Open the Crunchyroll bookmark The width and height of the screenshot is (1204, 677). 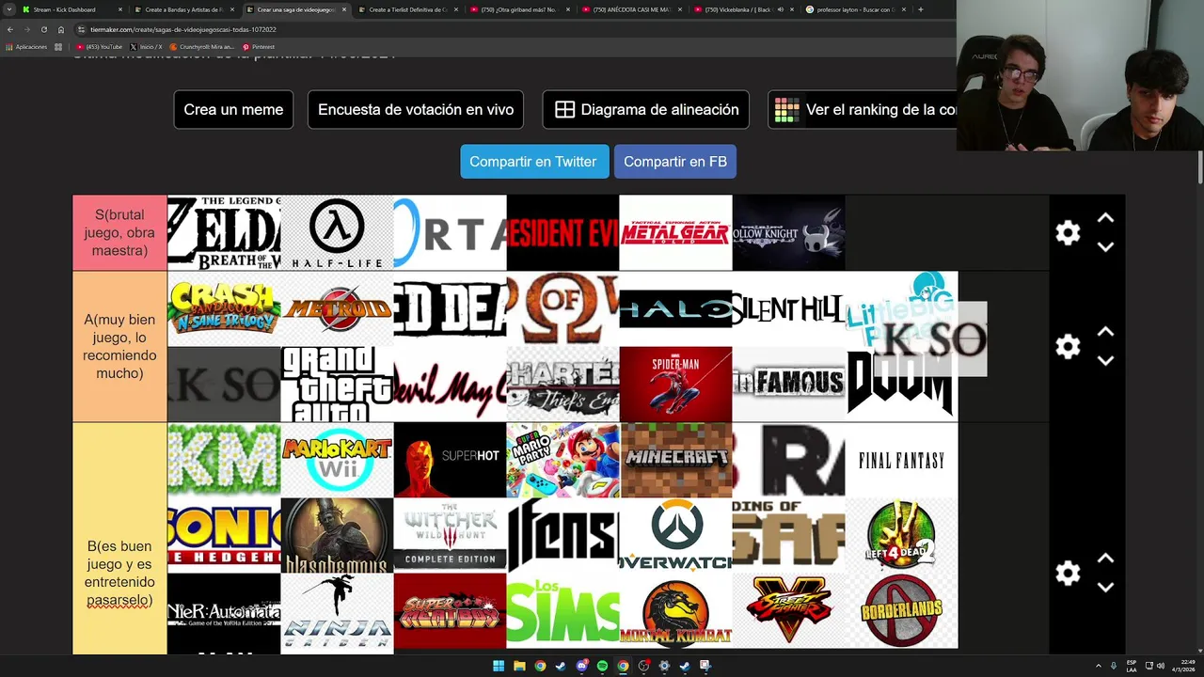click(x=201, y=46)
